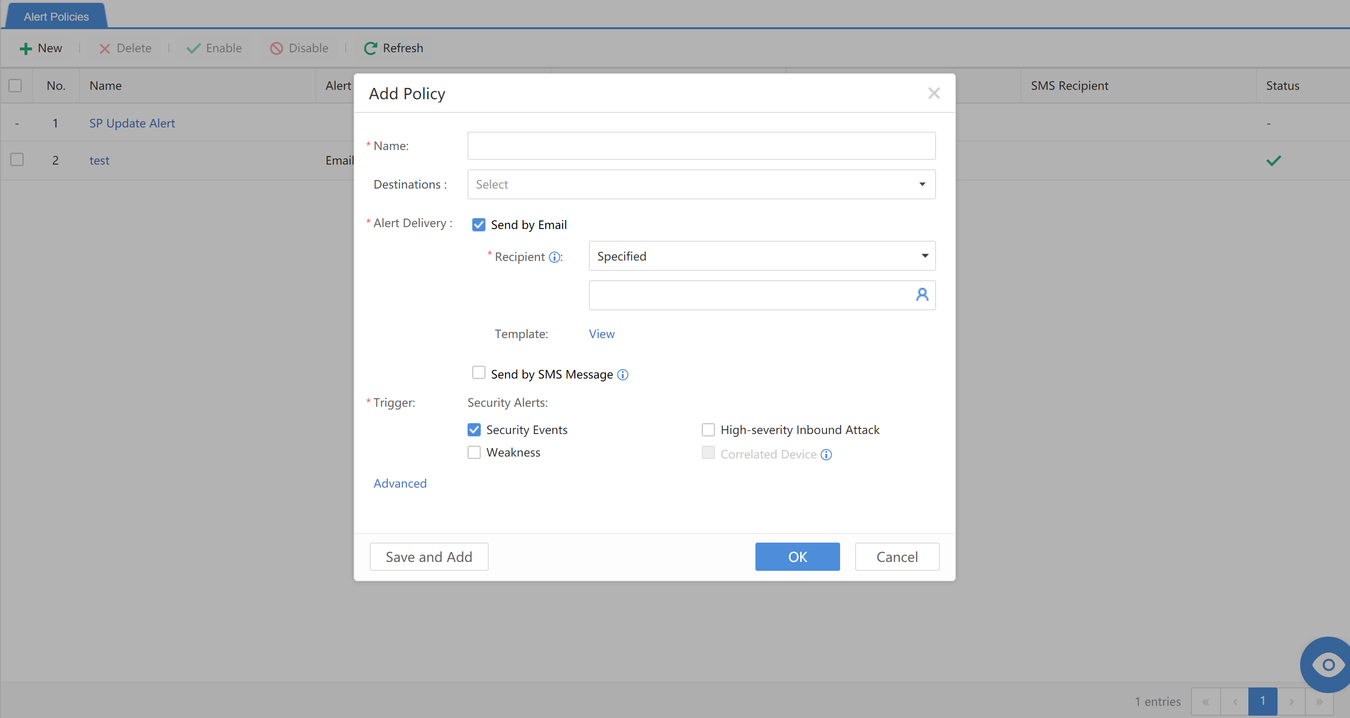Enable Send by SMS Message checkbox
Viewport: 1350px width, 718px height.
[478, 373]
